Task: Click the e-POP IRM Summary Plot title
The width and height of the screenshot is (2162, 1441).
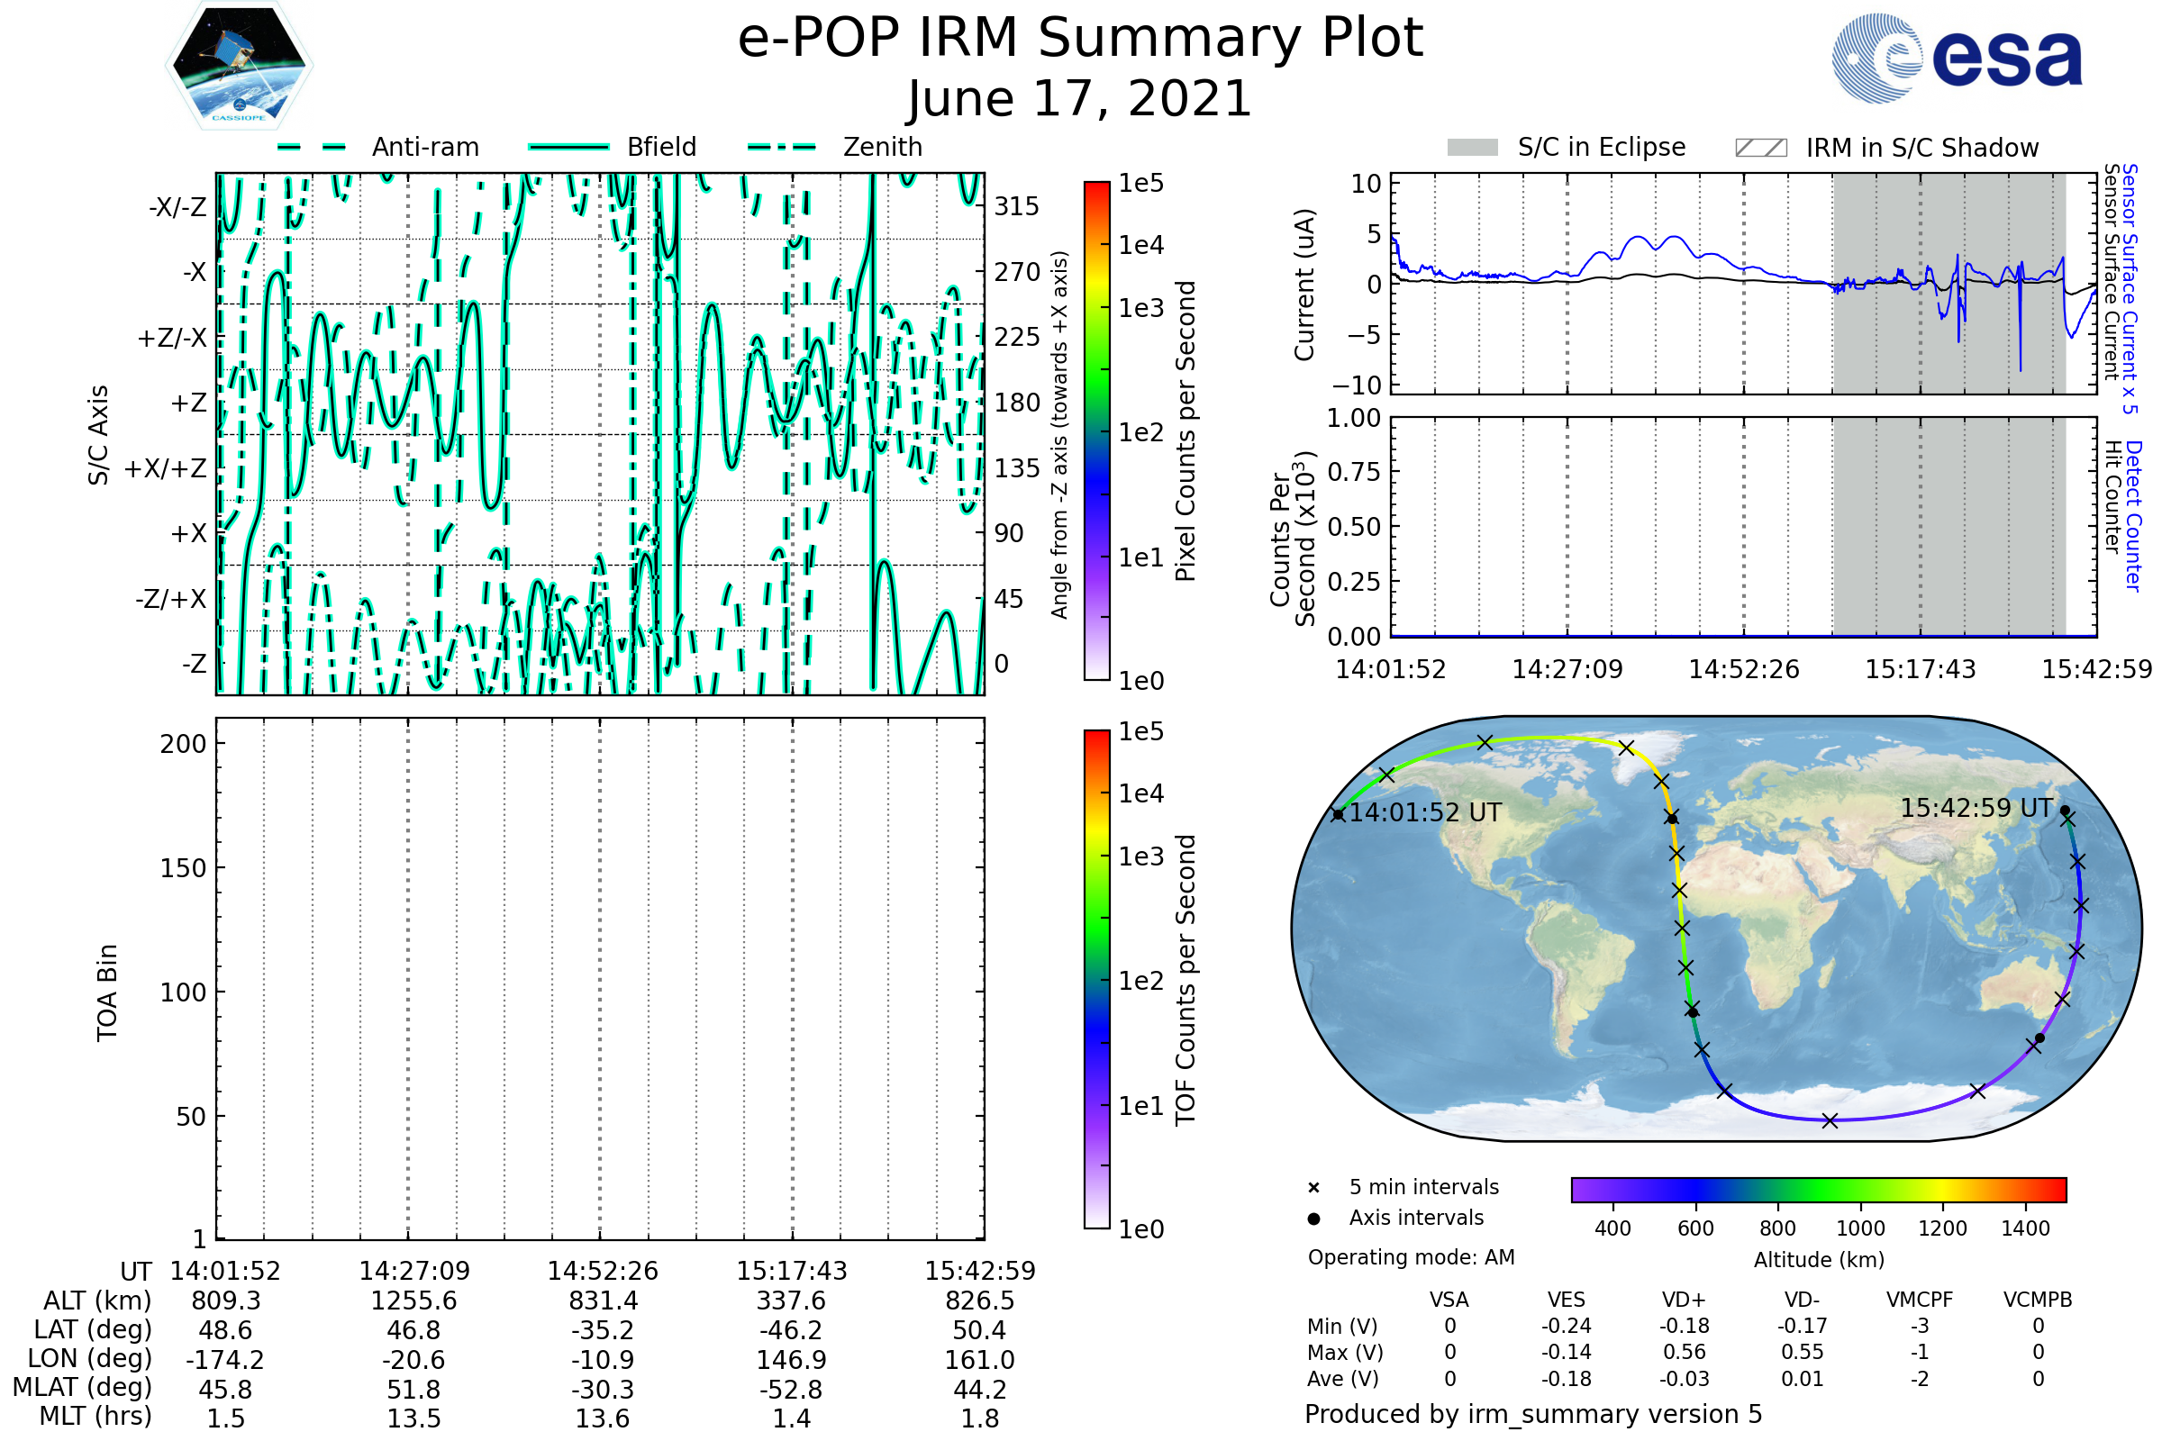Action: click(x=1080, y=39)
